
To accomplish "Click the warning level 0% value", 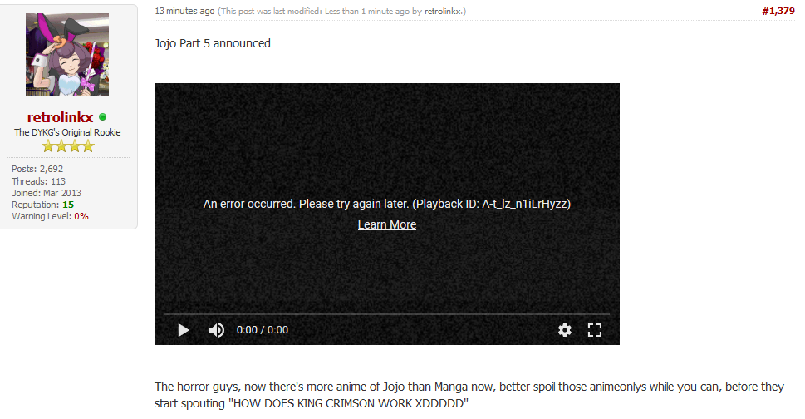I will pyautogui.click(x=81, y=216).
